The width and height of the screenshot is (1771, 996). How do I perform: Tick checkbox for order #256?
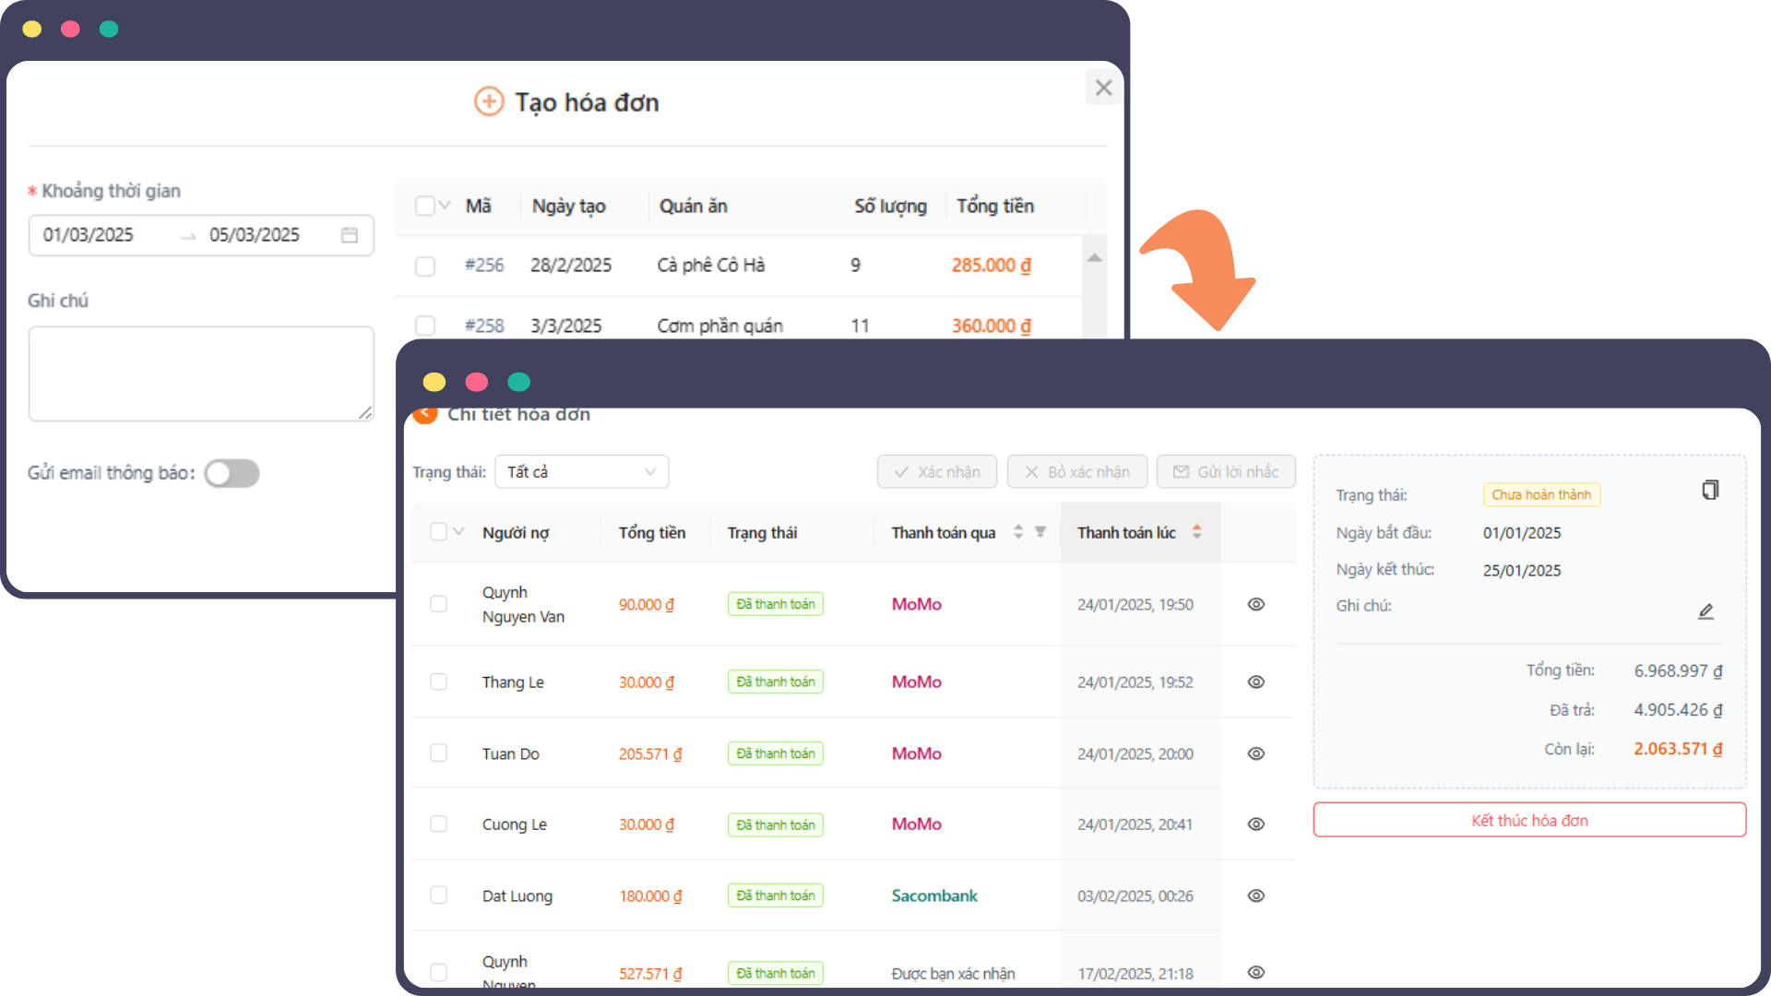tap(424, 267)
